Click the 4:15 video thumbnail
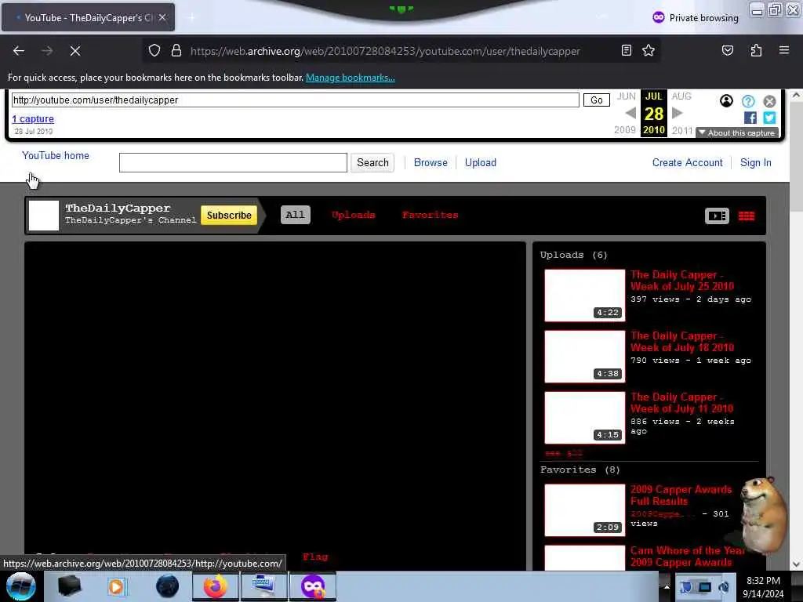The width and height of the screenshot is (803, 602). click(x=585, y=418)
